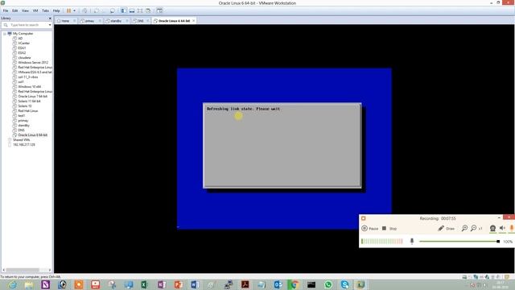The width and height of the screenshot is (515, 290).
Task: Select the DNS VM in library tree
Action: pos(22,130)
